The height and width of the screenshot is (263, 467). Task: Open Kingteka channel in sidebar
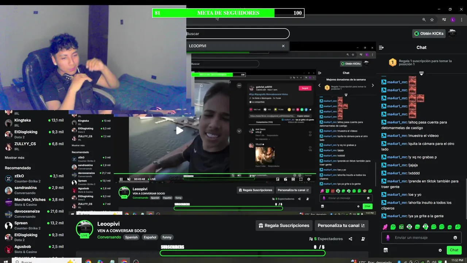34,123
